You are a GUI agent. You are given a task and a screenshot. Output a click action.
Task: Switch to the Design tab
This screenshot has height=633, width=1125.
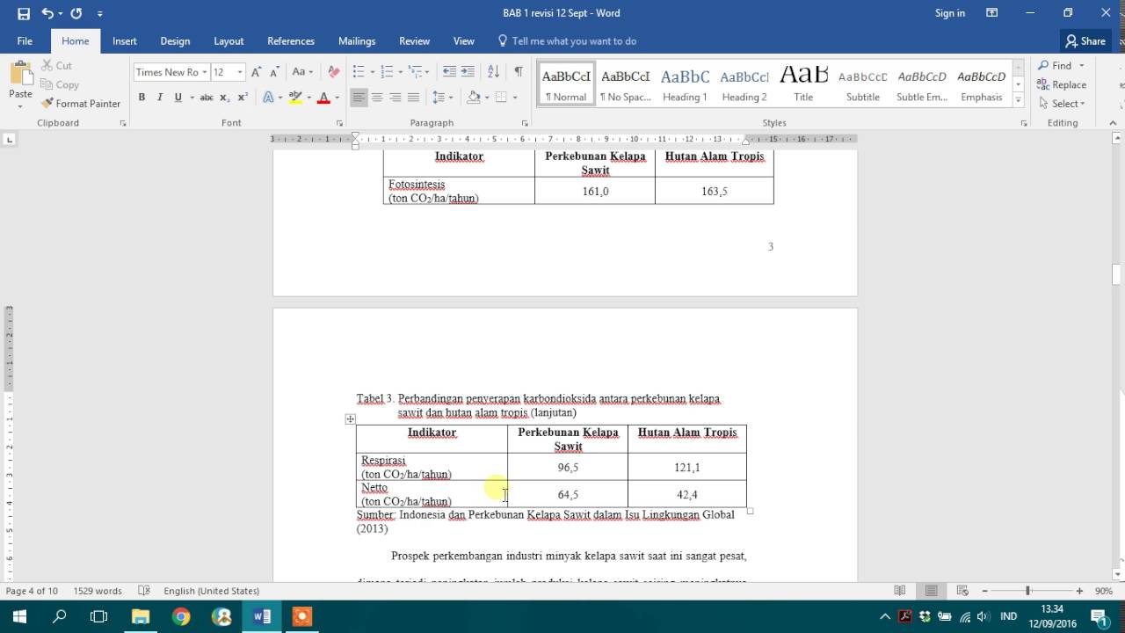tap(175, 41)
